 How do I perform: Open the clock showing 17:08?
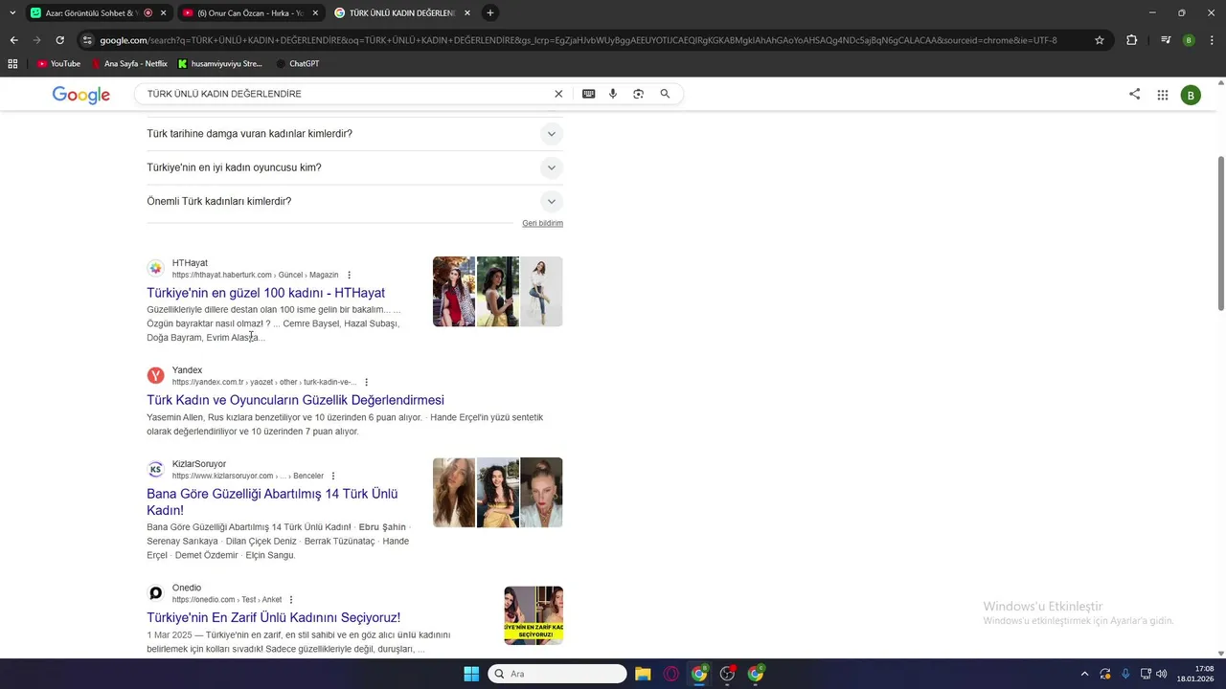[1195, 674]
